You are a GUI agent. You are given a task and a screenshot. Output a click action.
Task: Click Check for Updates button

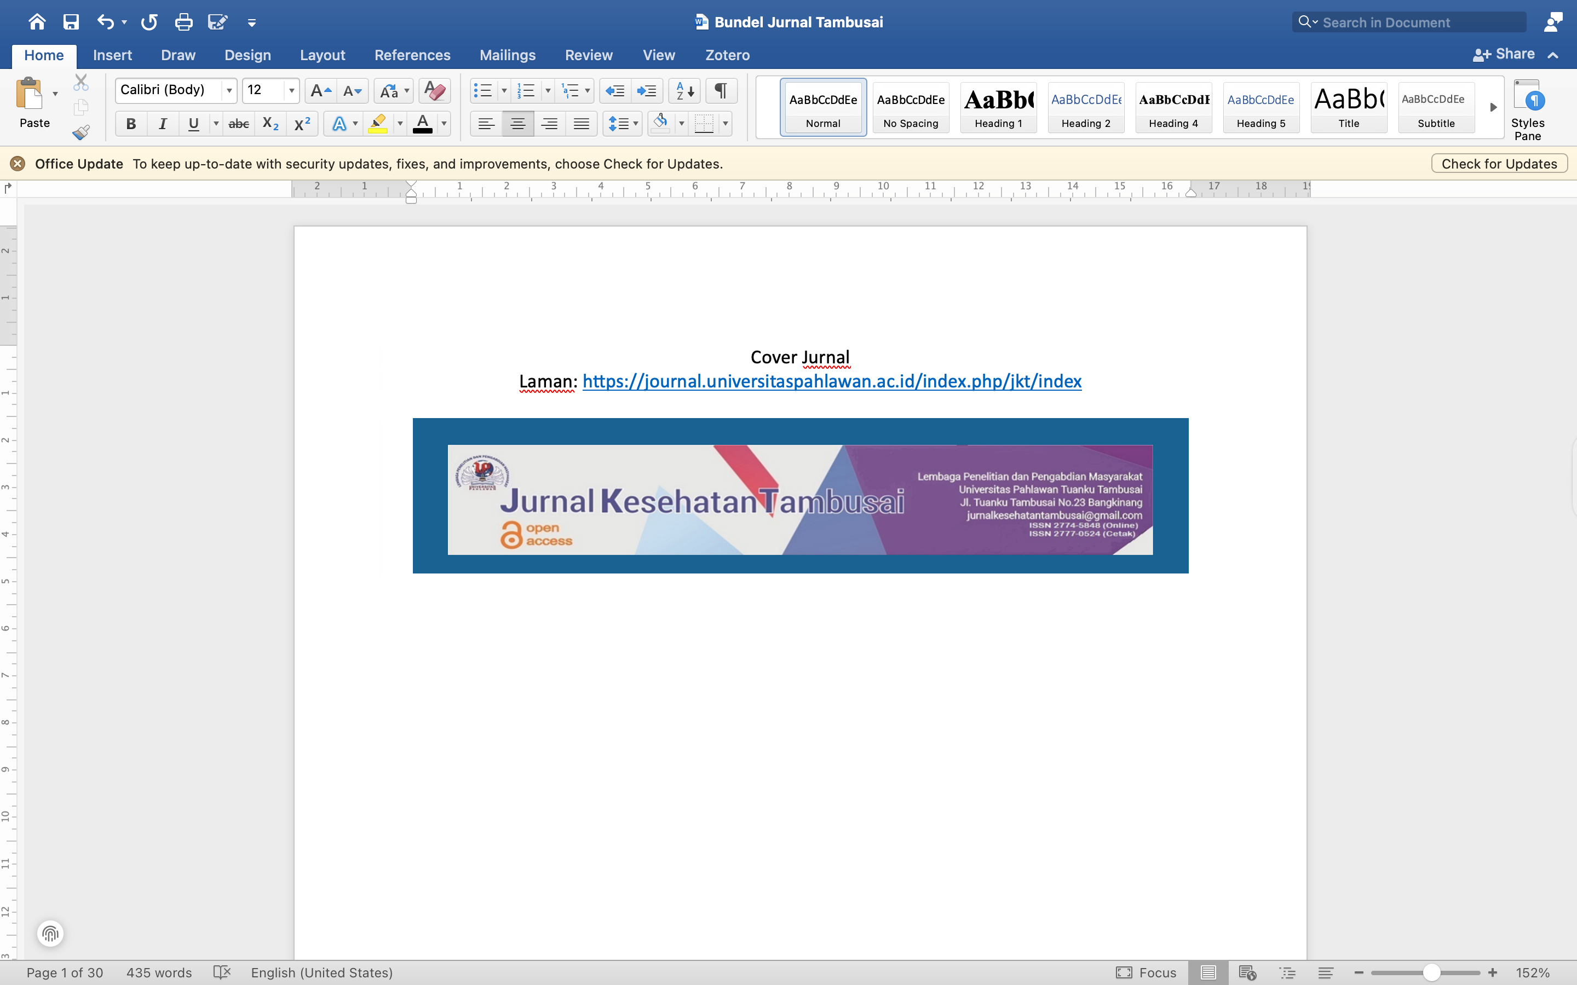point(1499,164)
